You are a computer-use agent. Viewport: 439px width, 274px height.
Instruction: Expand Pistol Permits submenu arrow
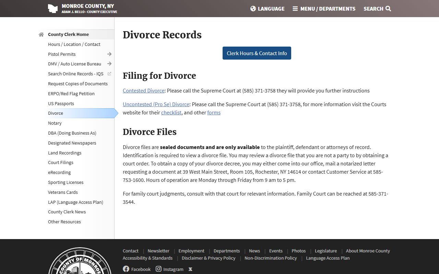[x=109, y=54]
